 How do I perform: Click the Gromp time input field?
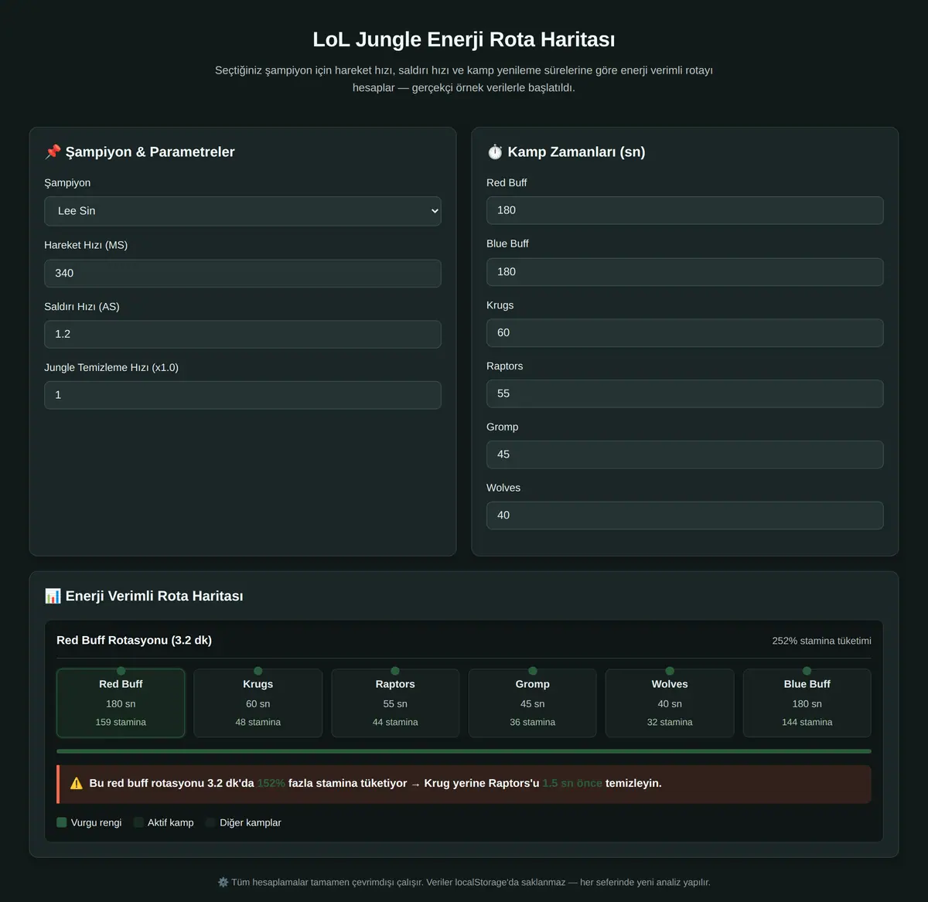pyautogui.click(x=685, y=454)
